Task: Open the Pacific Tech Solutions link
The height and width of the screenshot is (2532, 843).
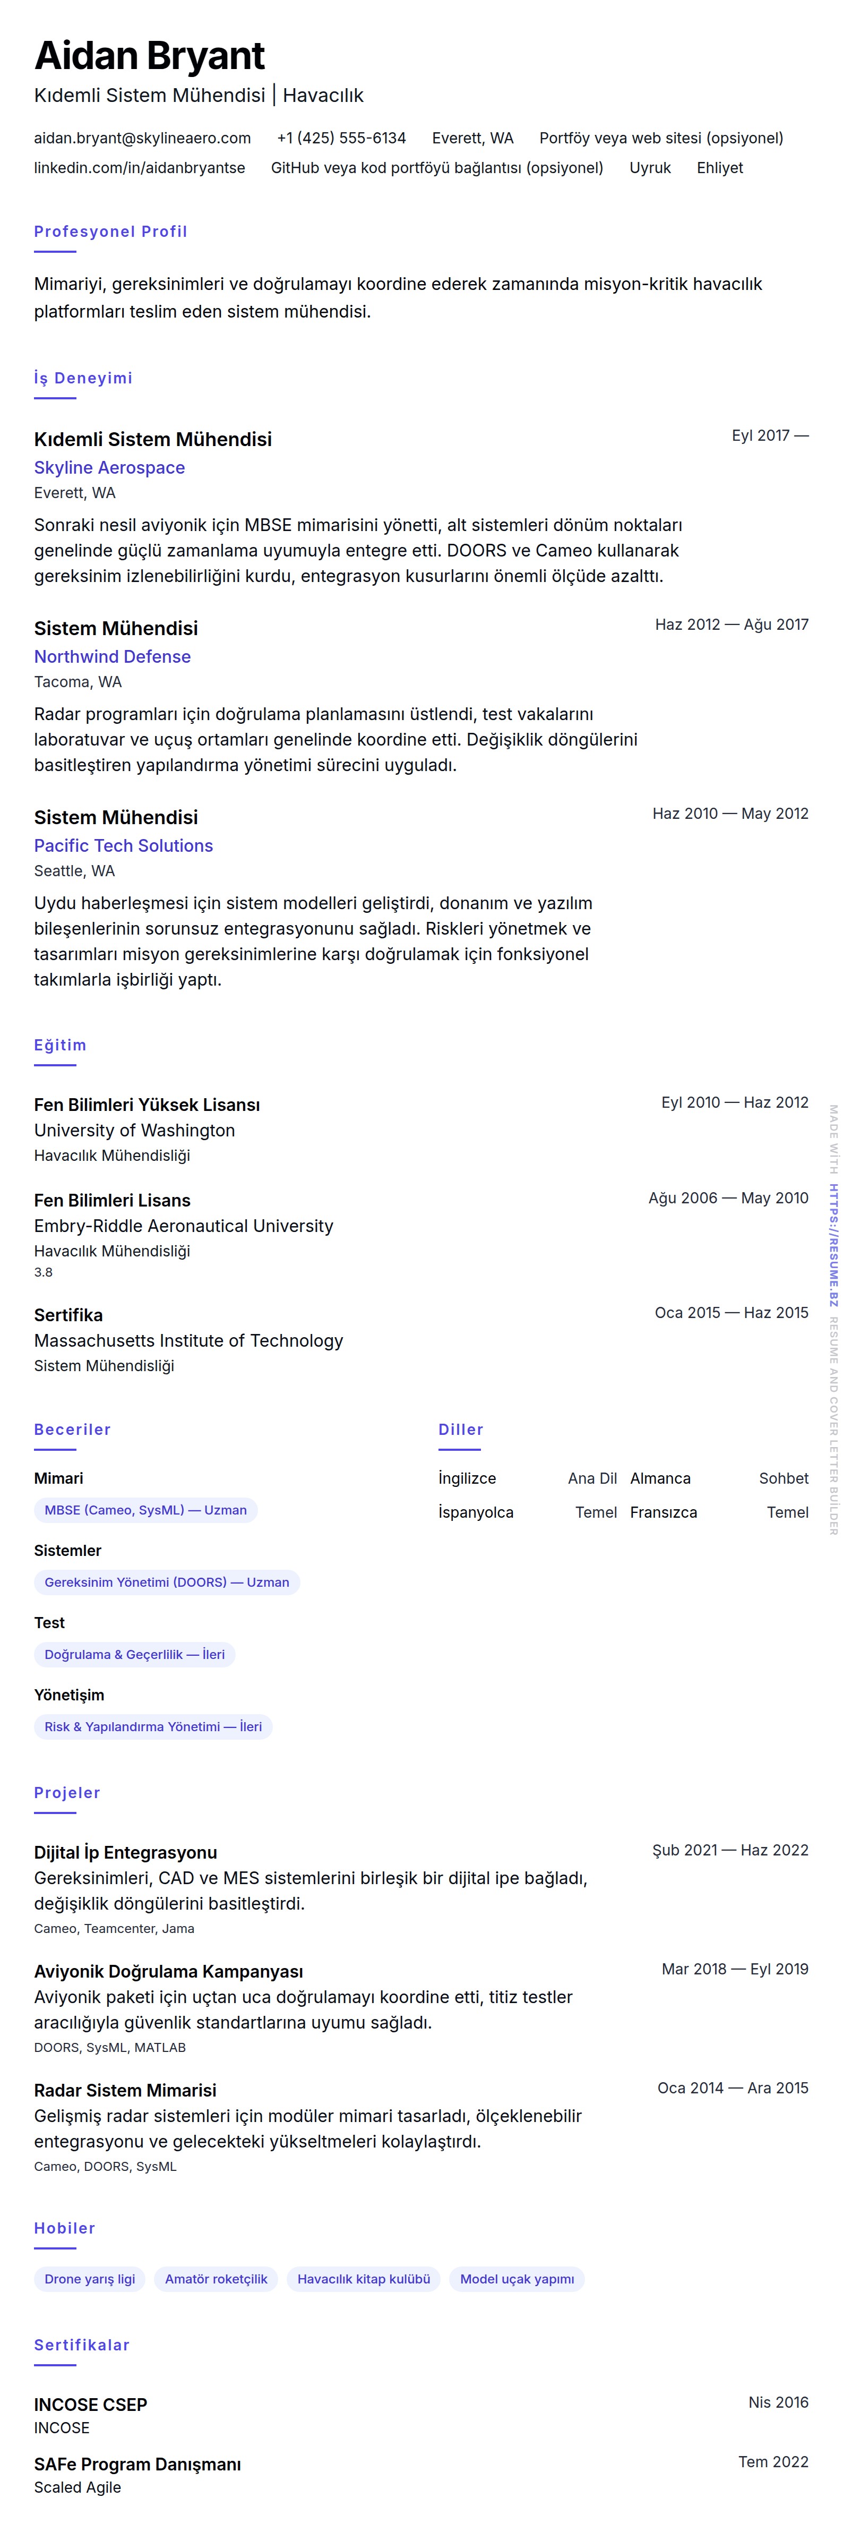Action: point(123,845)
